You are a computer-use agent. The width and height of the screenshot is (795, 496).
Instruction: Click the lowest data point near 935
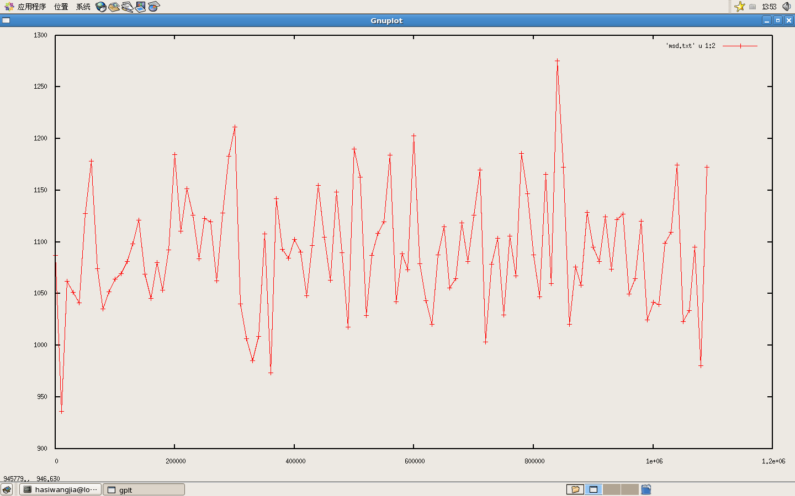[x=61, y=411]
